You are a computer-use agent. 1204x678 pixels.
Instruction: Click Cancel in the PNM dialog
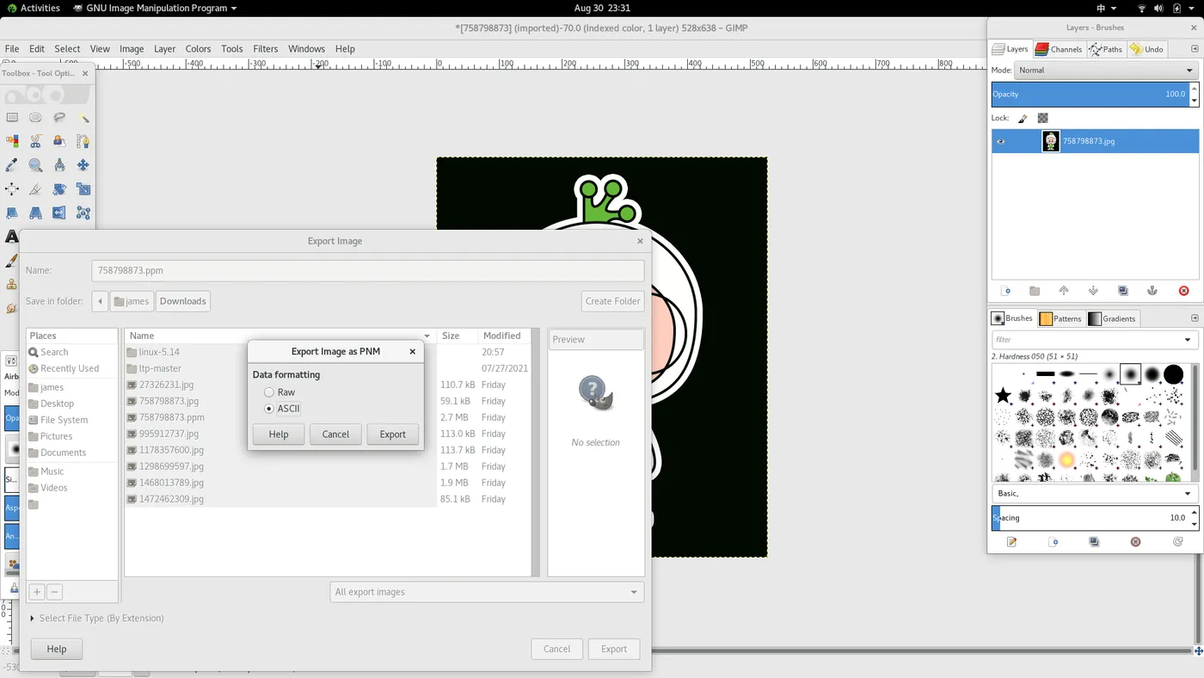335,435
